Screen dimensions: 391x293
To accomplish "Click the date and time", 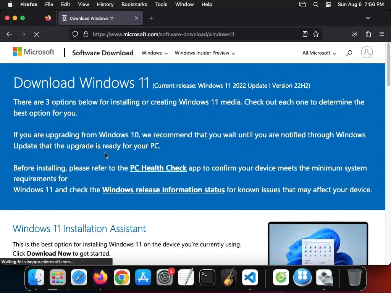I will 360,5.
